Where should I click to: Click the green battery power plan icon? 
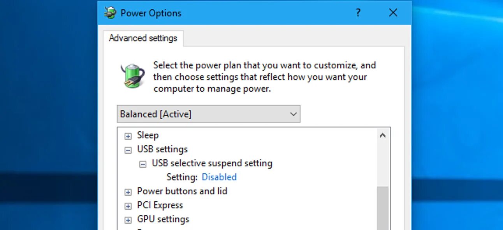click(133, 75)
